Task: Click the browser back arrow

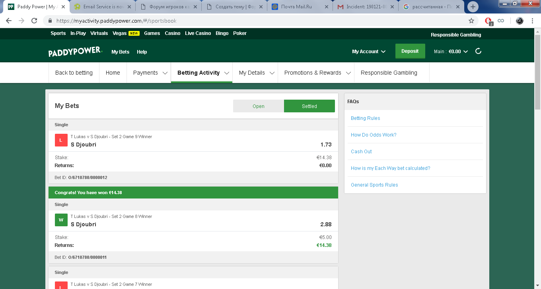Action: 9,21
